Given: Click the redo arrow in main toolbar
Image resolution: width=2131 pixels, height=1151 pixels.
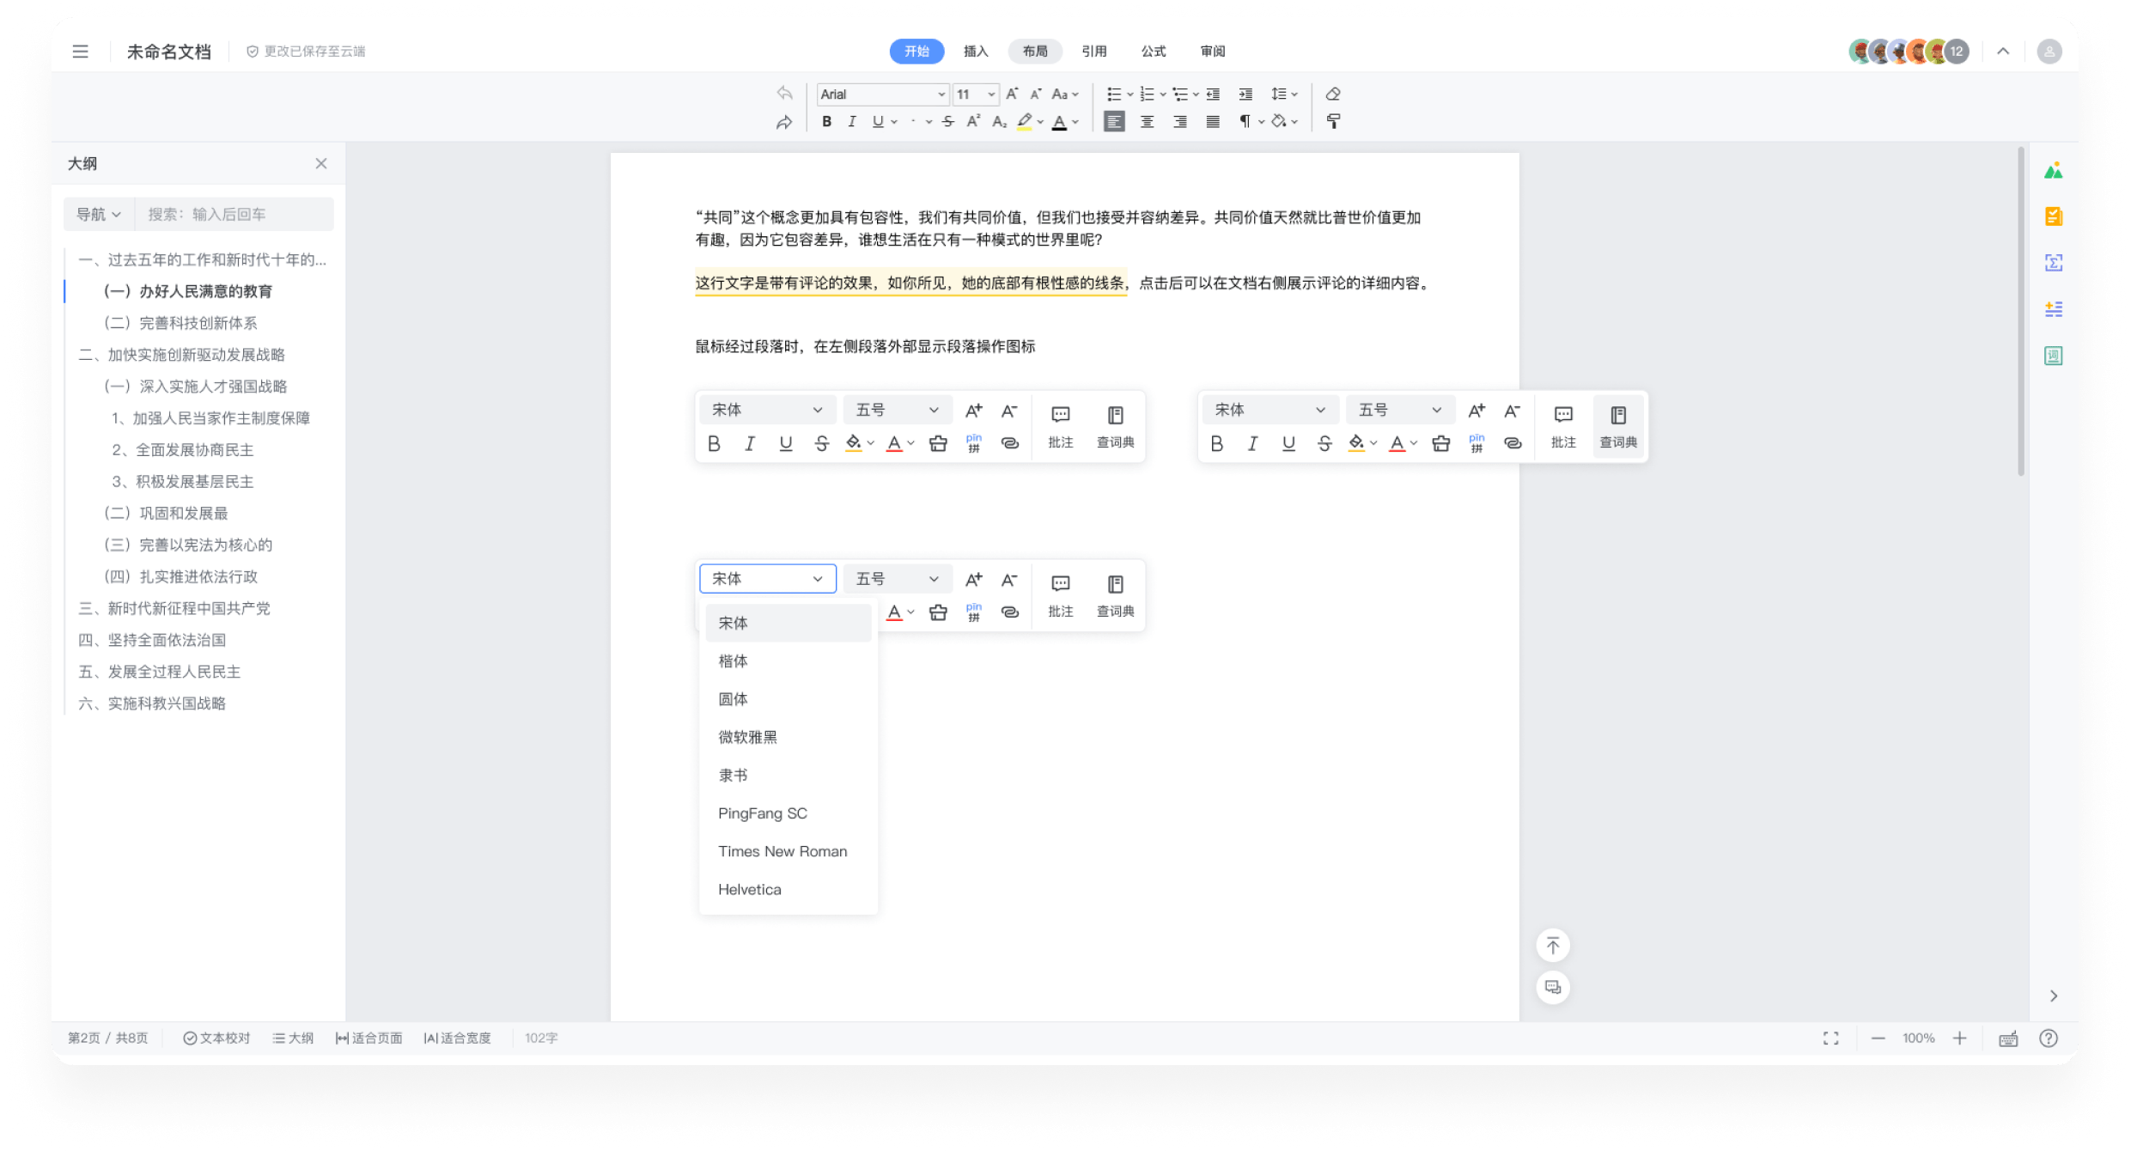Looking at the screenshot, I should 784,122.
